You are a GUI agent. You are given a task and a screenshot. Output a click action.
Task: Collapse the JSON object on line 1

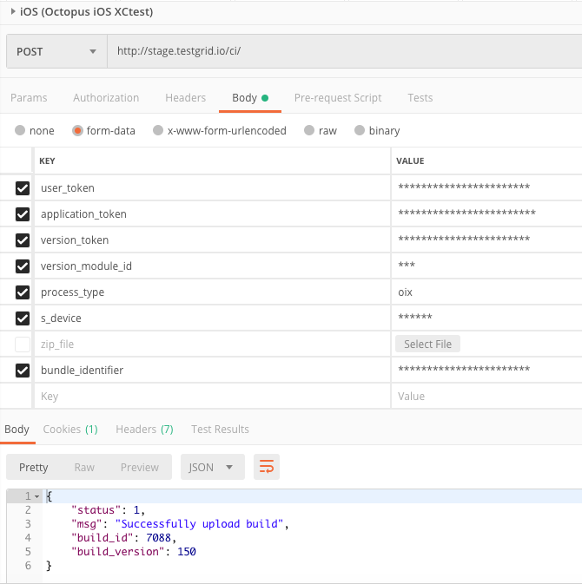(x=36, y=496)
